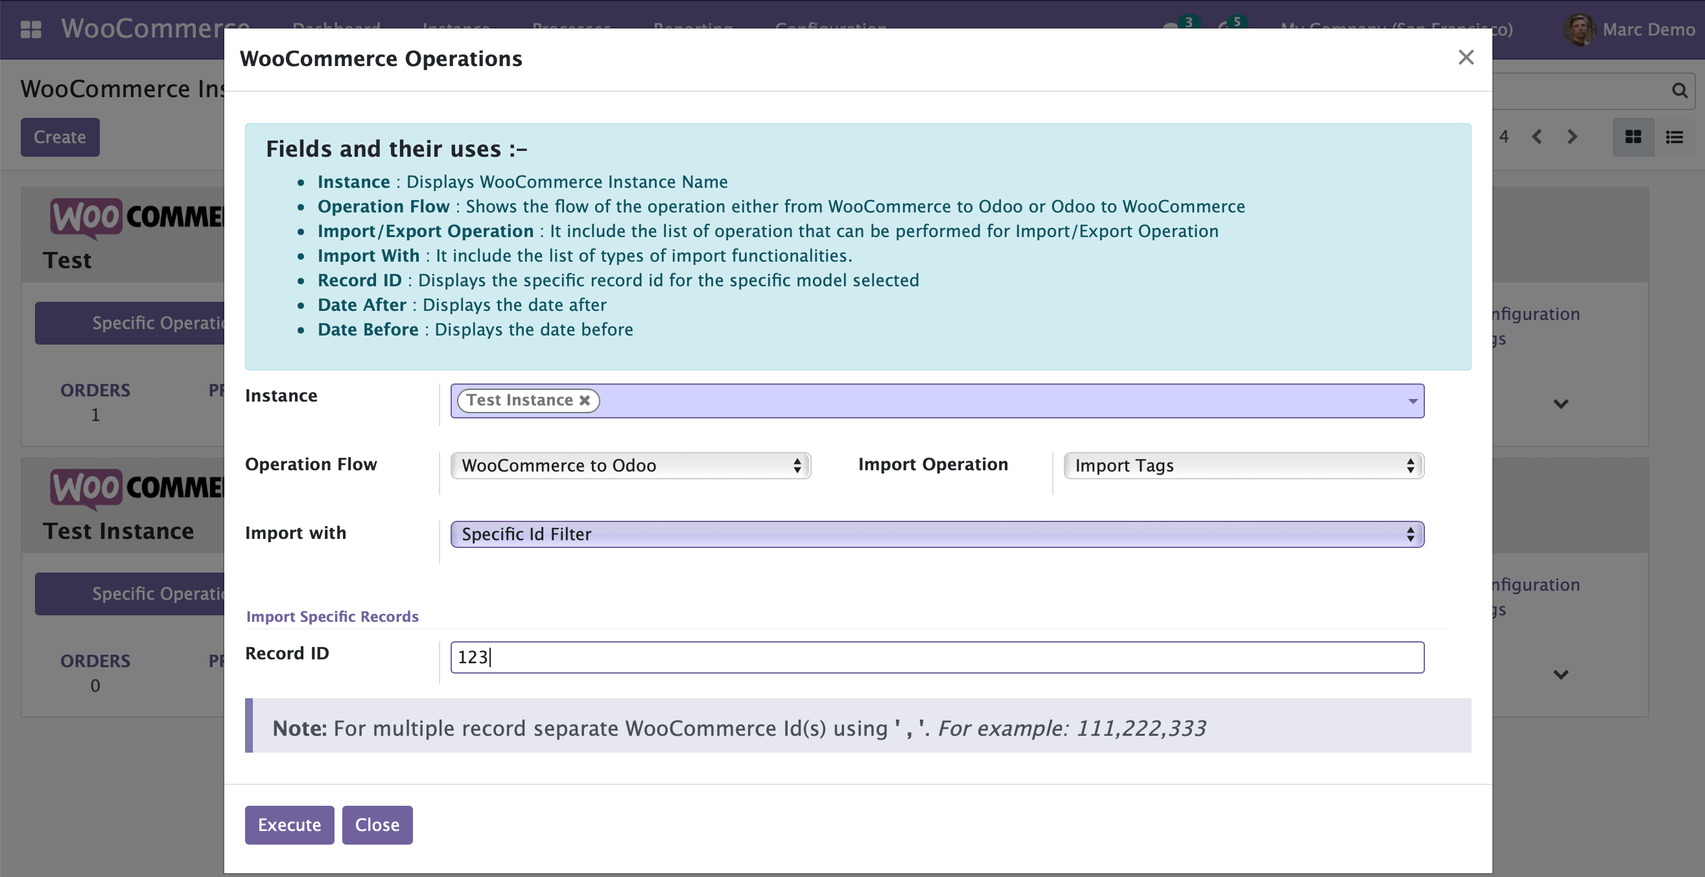Viewport: 1705px width, 877px height.
Task: Open the Import Operation dropdown
Action: 1243,465
